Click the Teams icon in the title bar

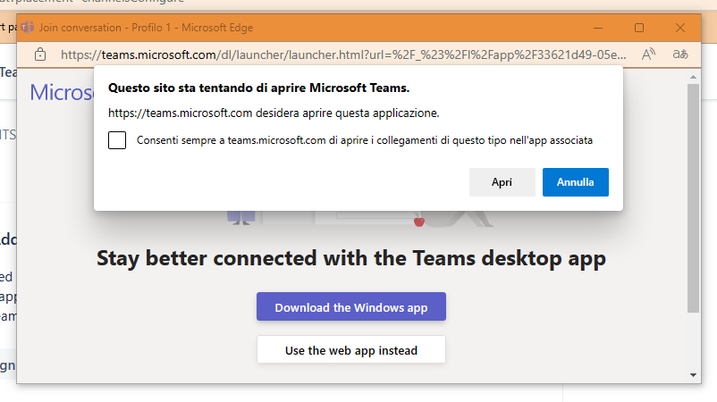point(28,28)
